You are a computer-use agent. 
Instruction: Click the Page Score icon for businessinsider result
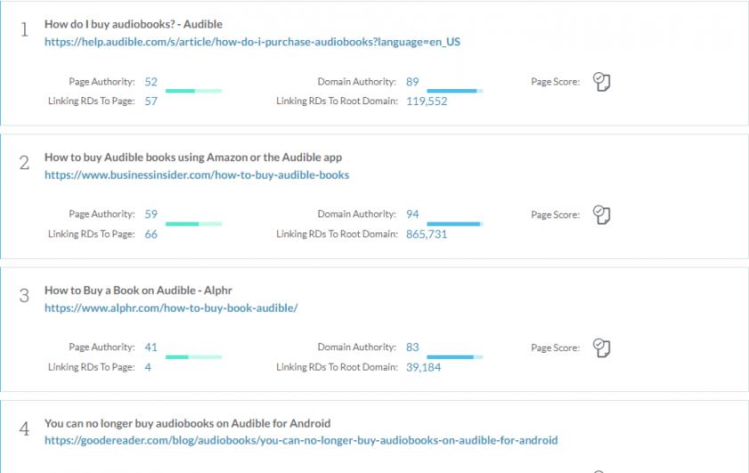[601, 215]
